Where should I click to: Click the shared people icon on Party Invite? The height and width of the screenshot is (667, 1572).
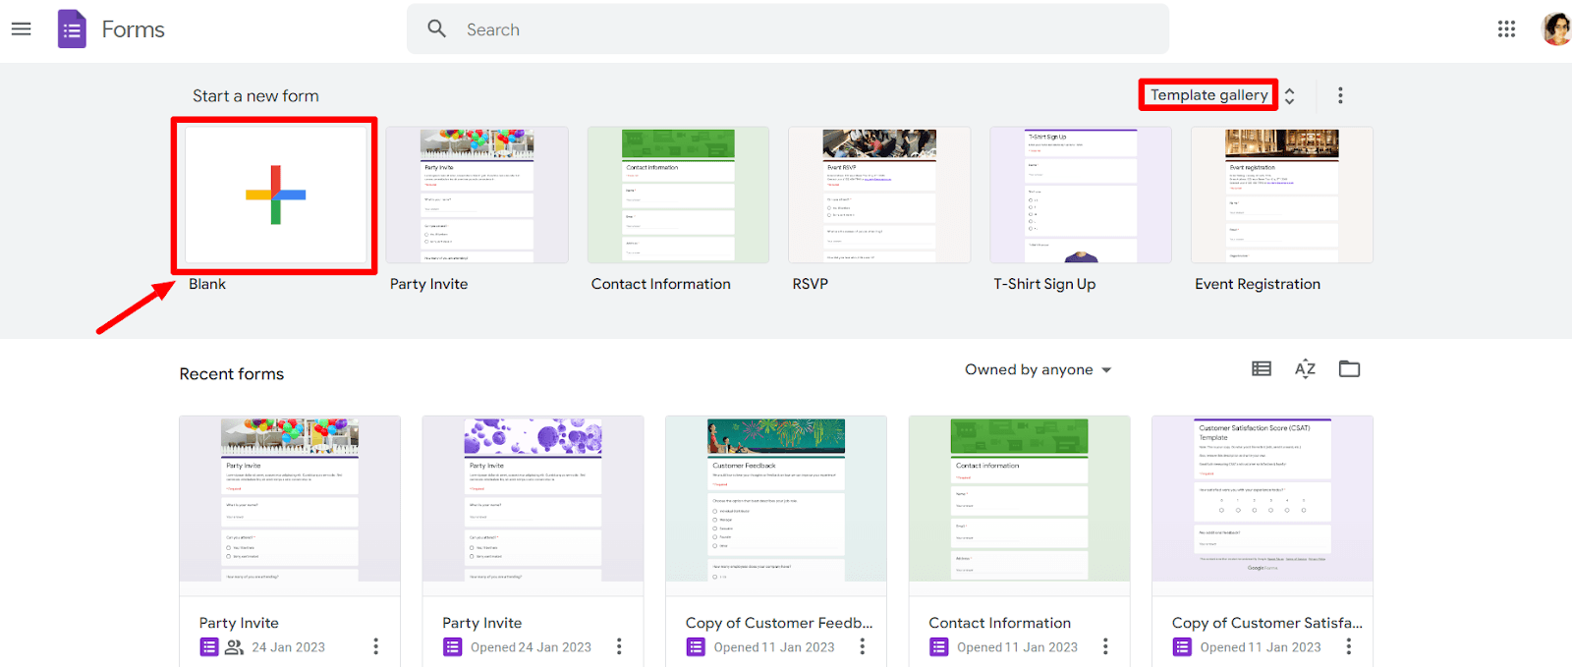[234, 647]
